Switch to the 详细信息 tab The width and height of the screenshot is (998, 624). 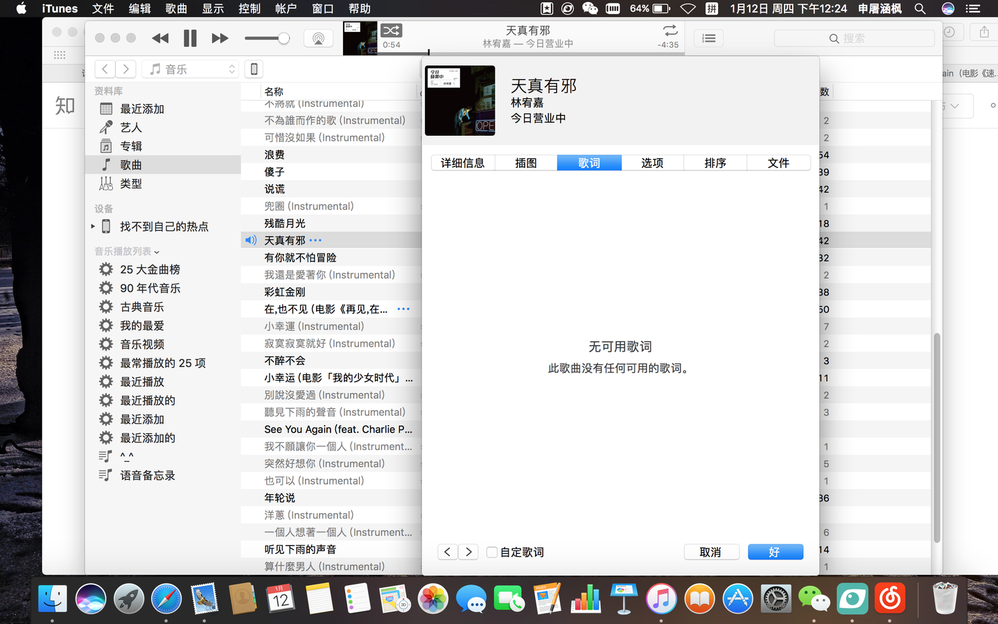[x=463, y=163]
